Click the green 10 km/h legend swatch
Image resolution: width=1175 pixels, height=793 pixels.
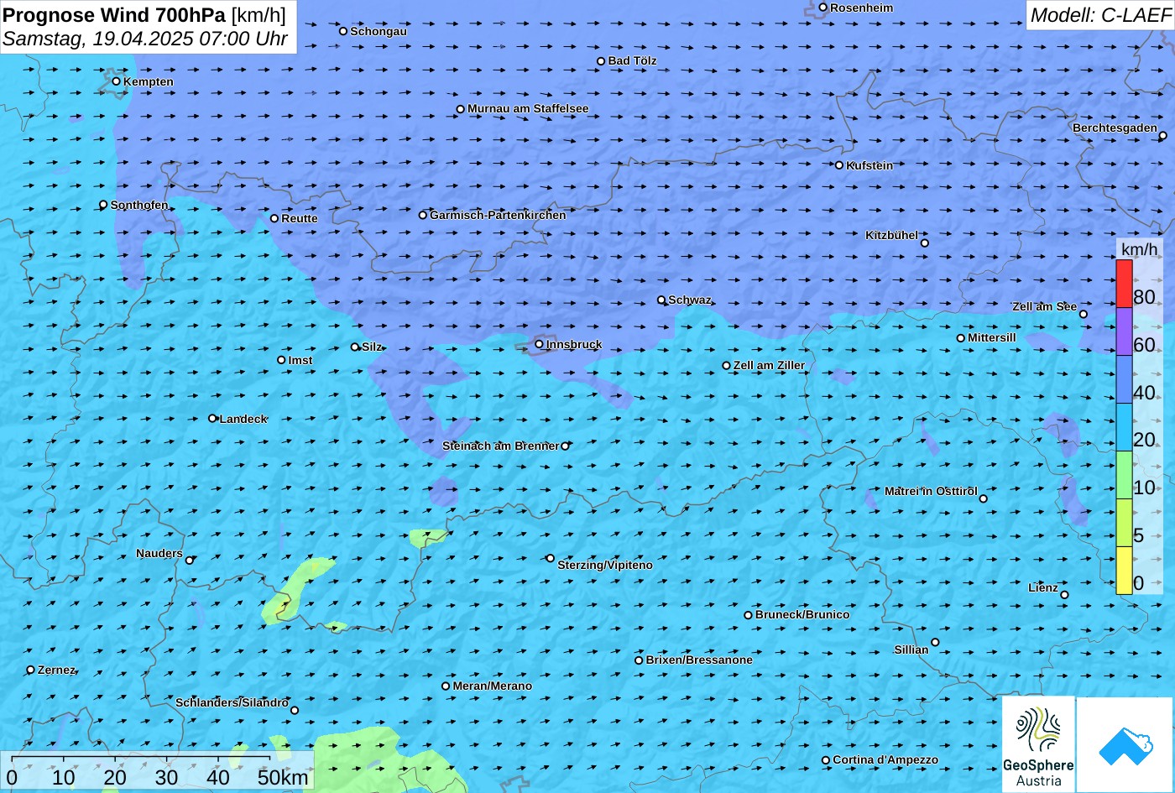(1124, 475)
